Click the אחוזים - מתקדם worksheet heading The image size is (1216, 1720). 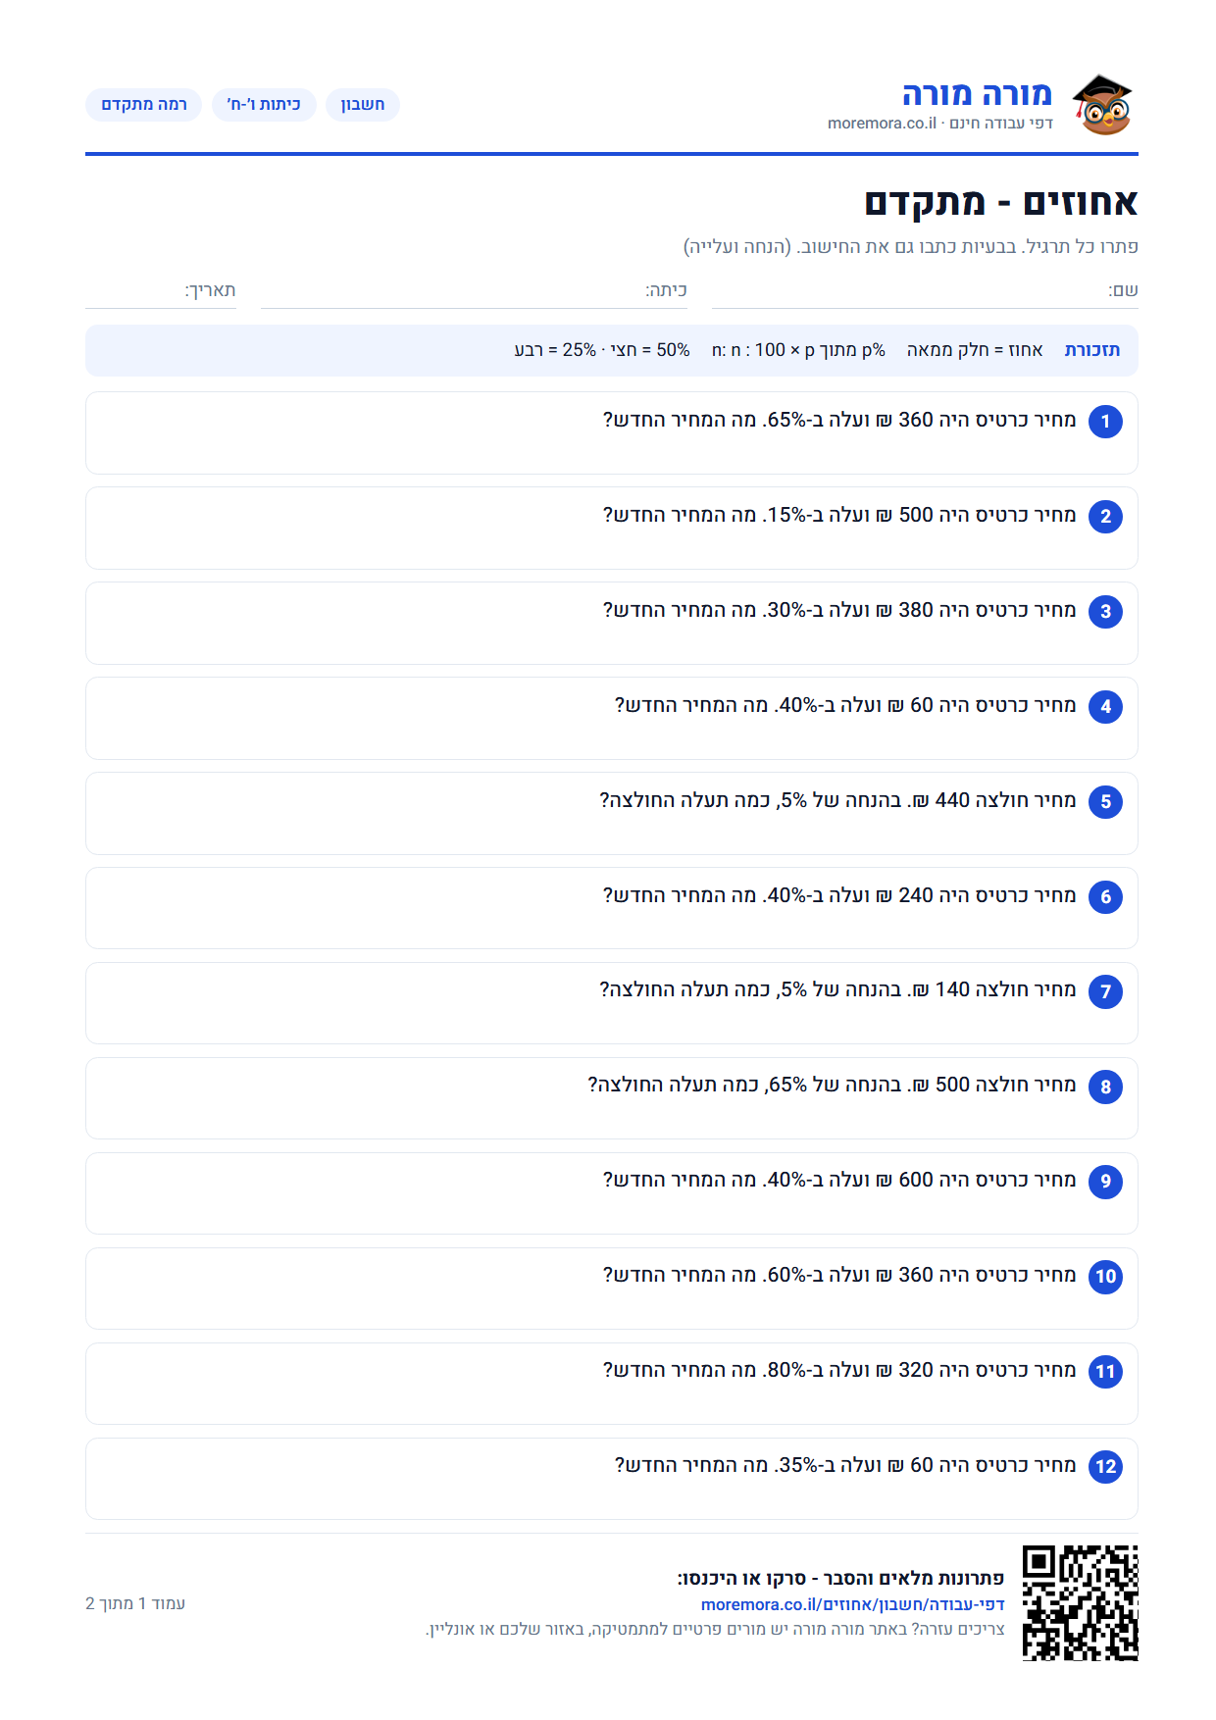click(x=1001, y=203)
